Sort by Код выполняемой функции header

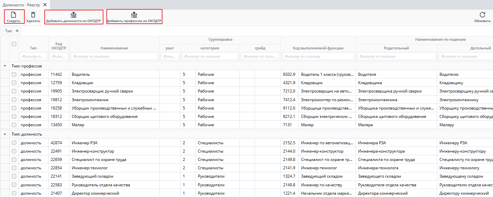click(x=318, y=48)
